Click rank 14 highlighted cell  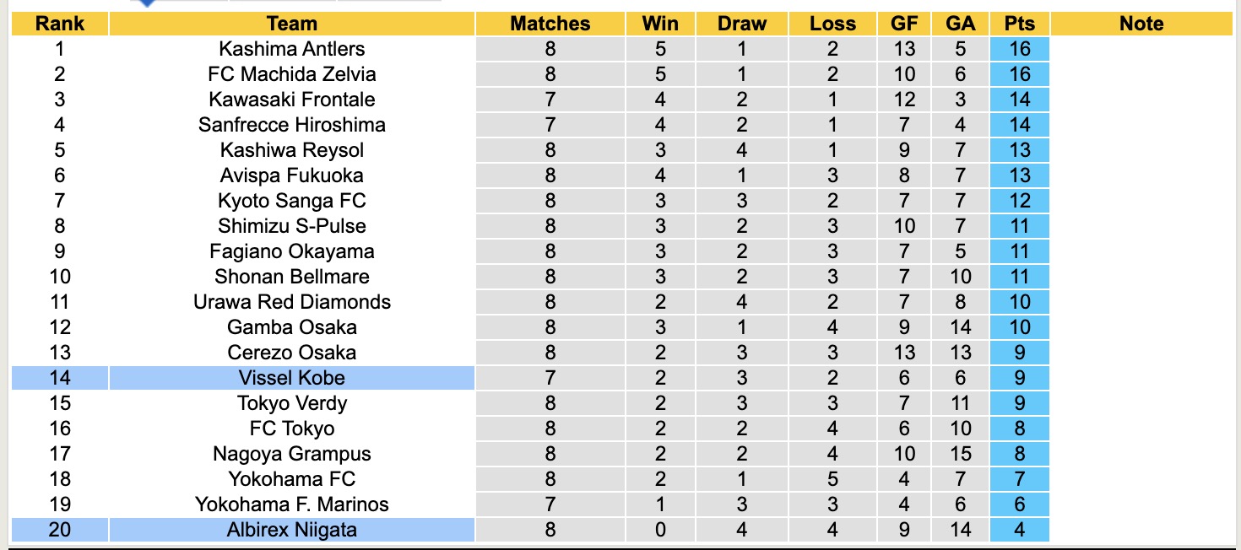click(59, 378)
